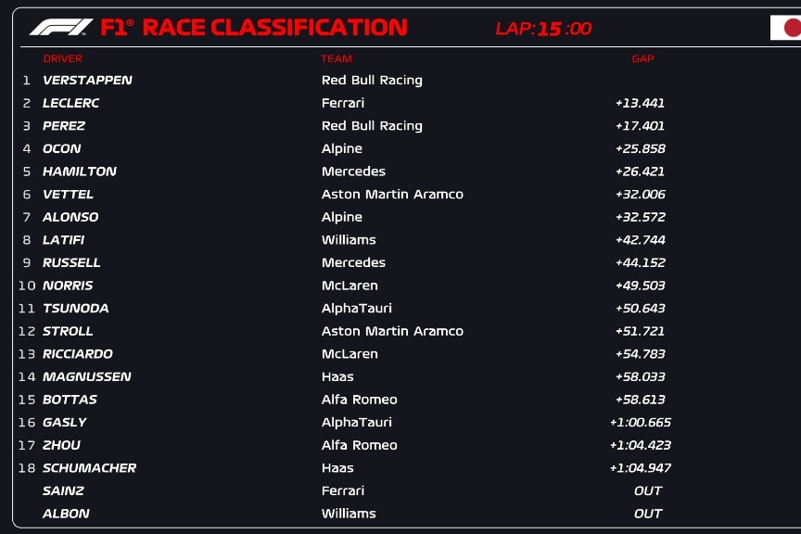The height and width of the screenshot is (534, 801).
Task: Click HAMILTON in the driver list
Action: (80, 172)
